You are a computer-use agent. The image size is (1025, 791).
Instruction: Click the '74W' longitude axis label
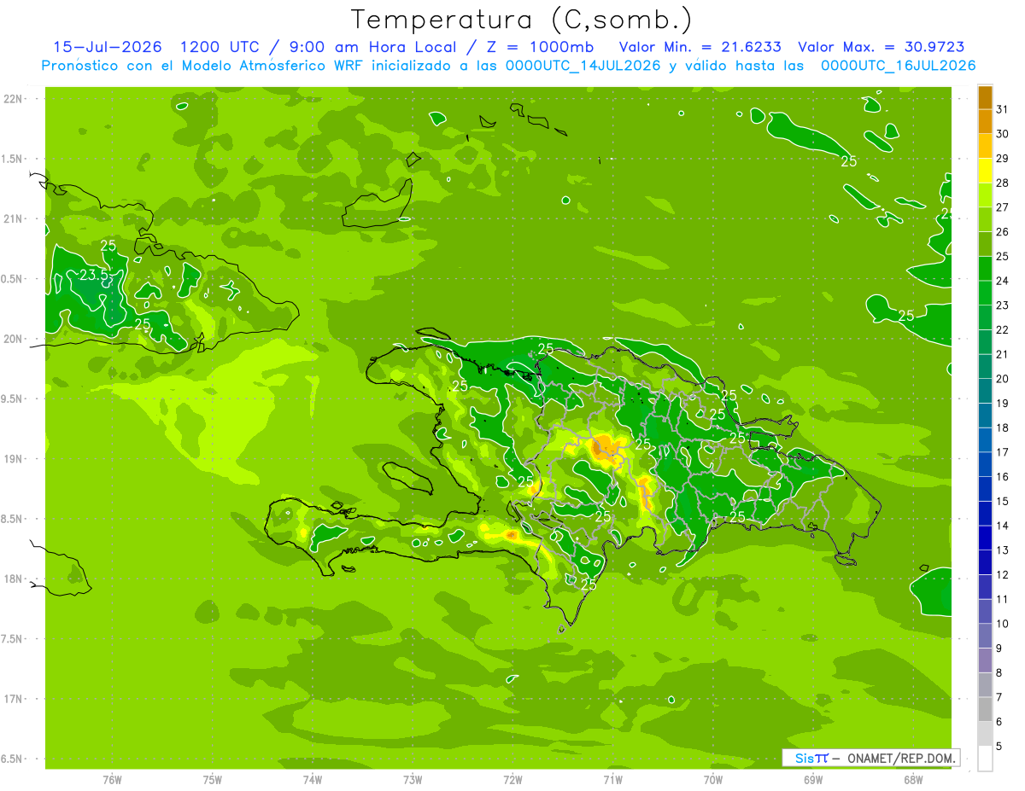[313, 778]
